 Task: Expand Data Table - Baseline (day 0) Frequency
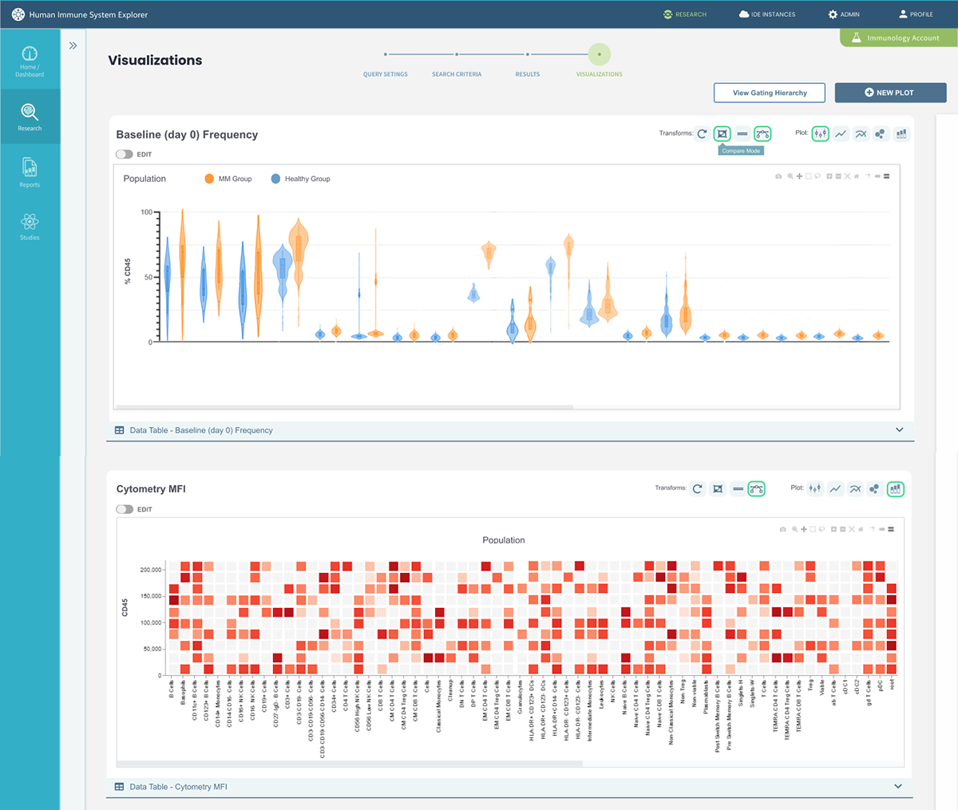pos(899,430)
